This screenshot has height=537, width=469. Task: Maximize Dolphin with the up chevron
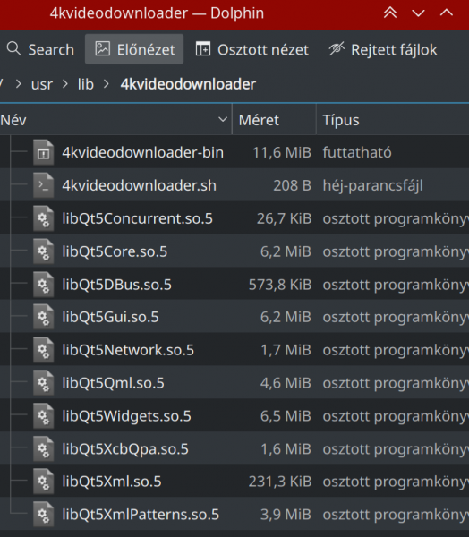click(x=446, y=13)
